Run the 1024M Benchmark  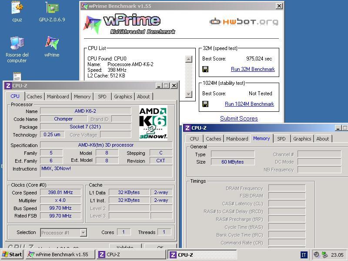[x=249, y=104]
